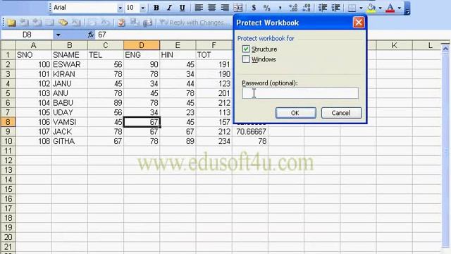Click Show All Comments icon
Screen dimensions: 451x254
tap(63, 23)
